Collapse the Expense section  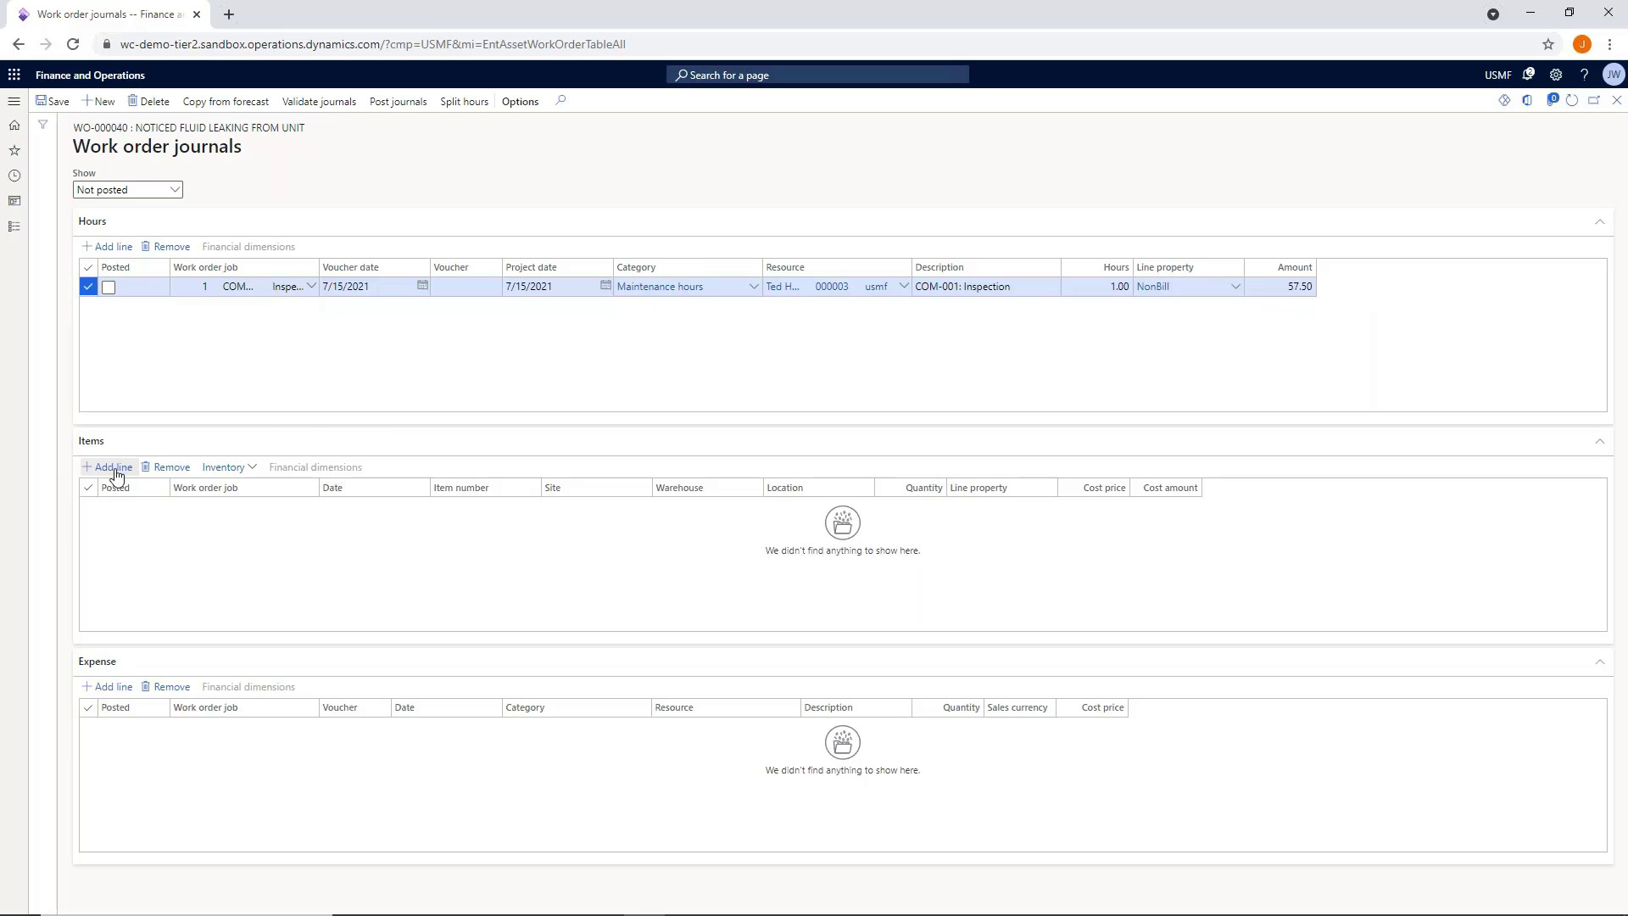(1600, 662)
